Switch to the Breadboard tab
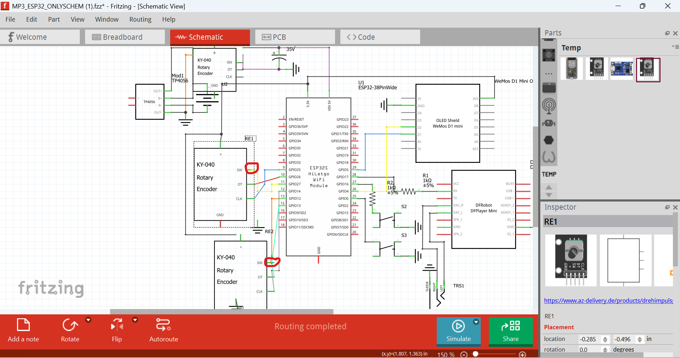This screenshot has height=358, width=680. (125, 37)
